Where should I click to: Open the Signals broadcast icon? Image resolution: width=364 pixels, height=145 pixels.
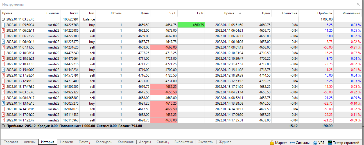[x=292, y=142]
